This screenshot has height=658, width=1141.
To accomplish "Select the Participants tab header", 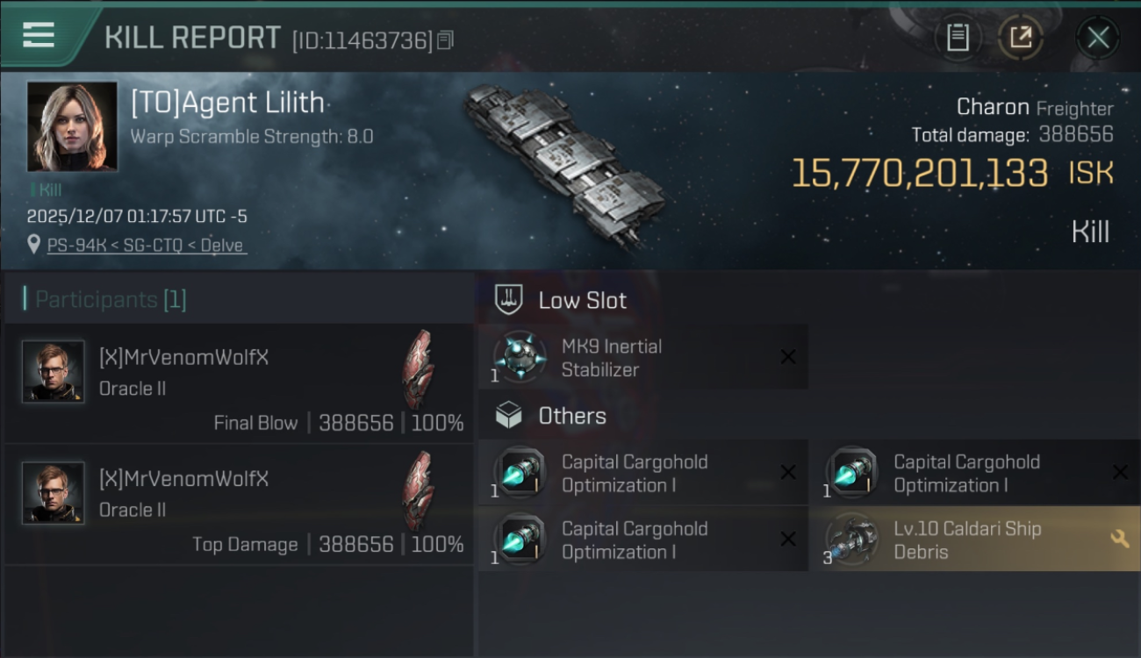I will coord(111,300).
